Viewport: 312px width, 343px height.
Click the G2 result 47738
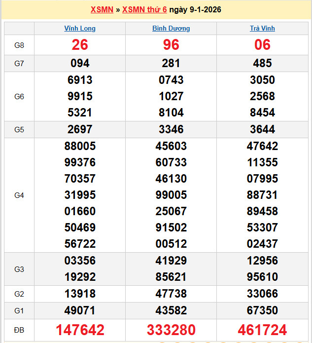(x=171, y=294)
